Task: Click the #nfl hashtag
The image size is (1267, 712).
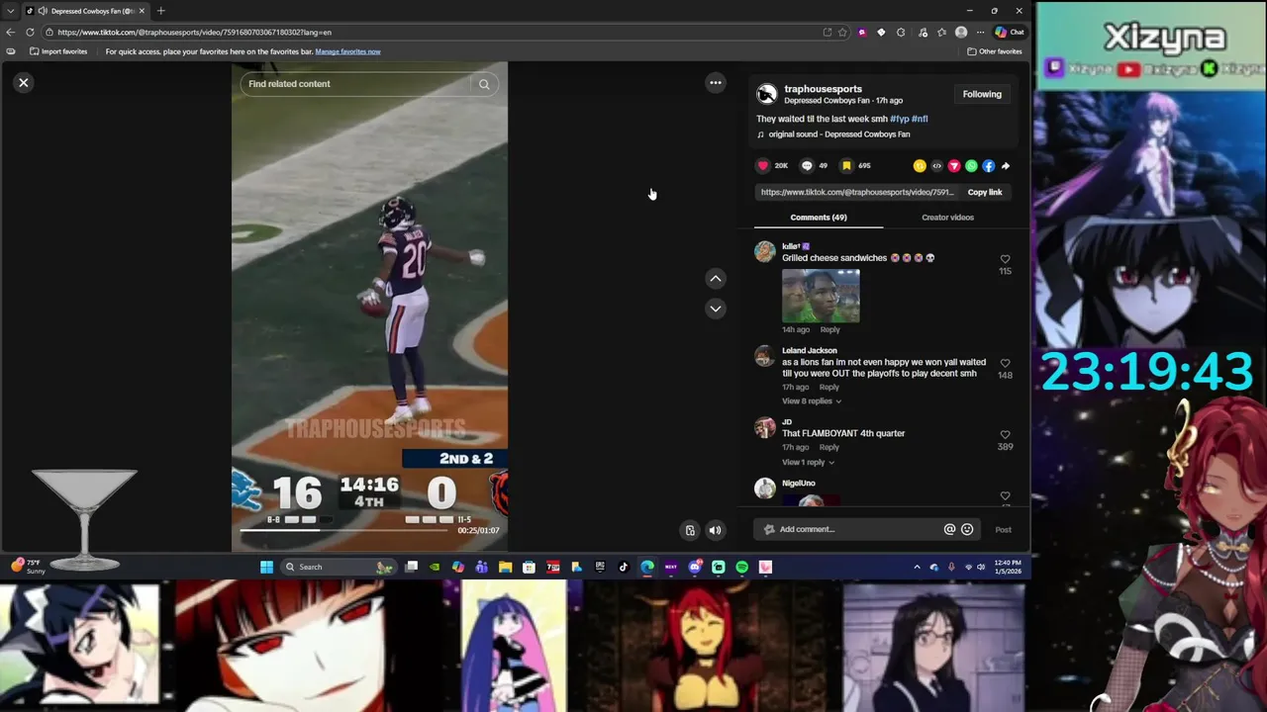Action: pos(920,119)
